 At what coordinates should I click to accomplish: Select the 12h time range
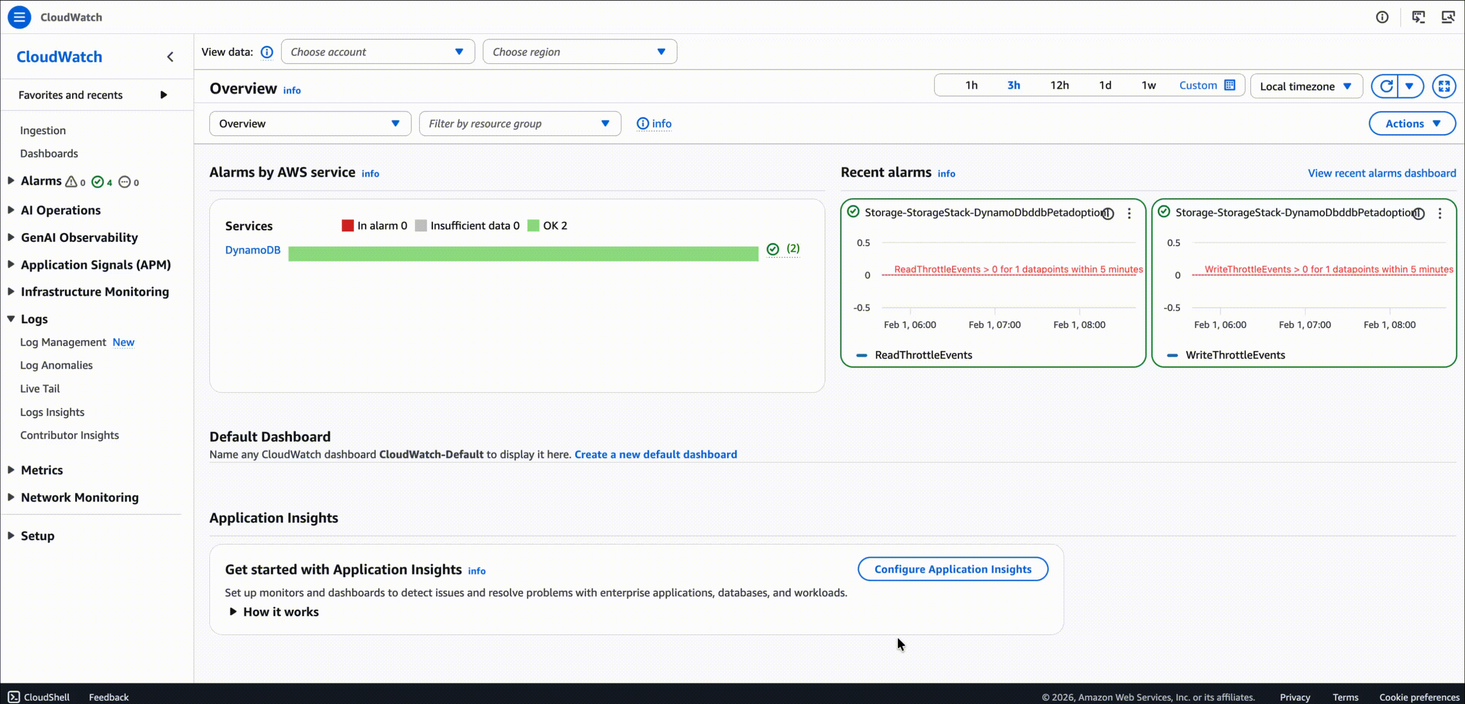[x=1060, y=85]
